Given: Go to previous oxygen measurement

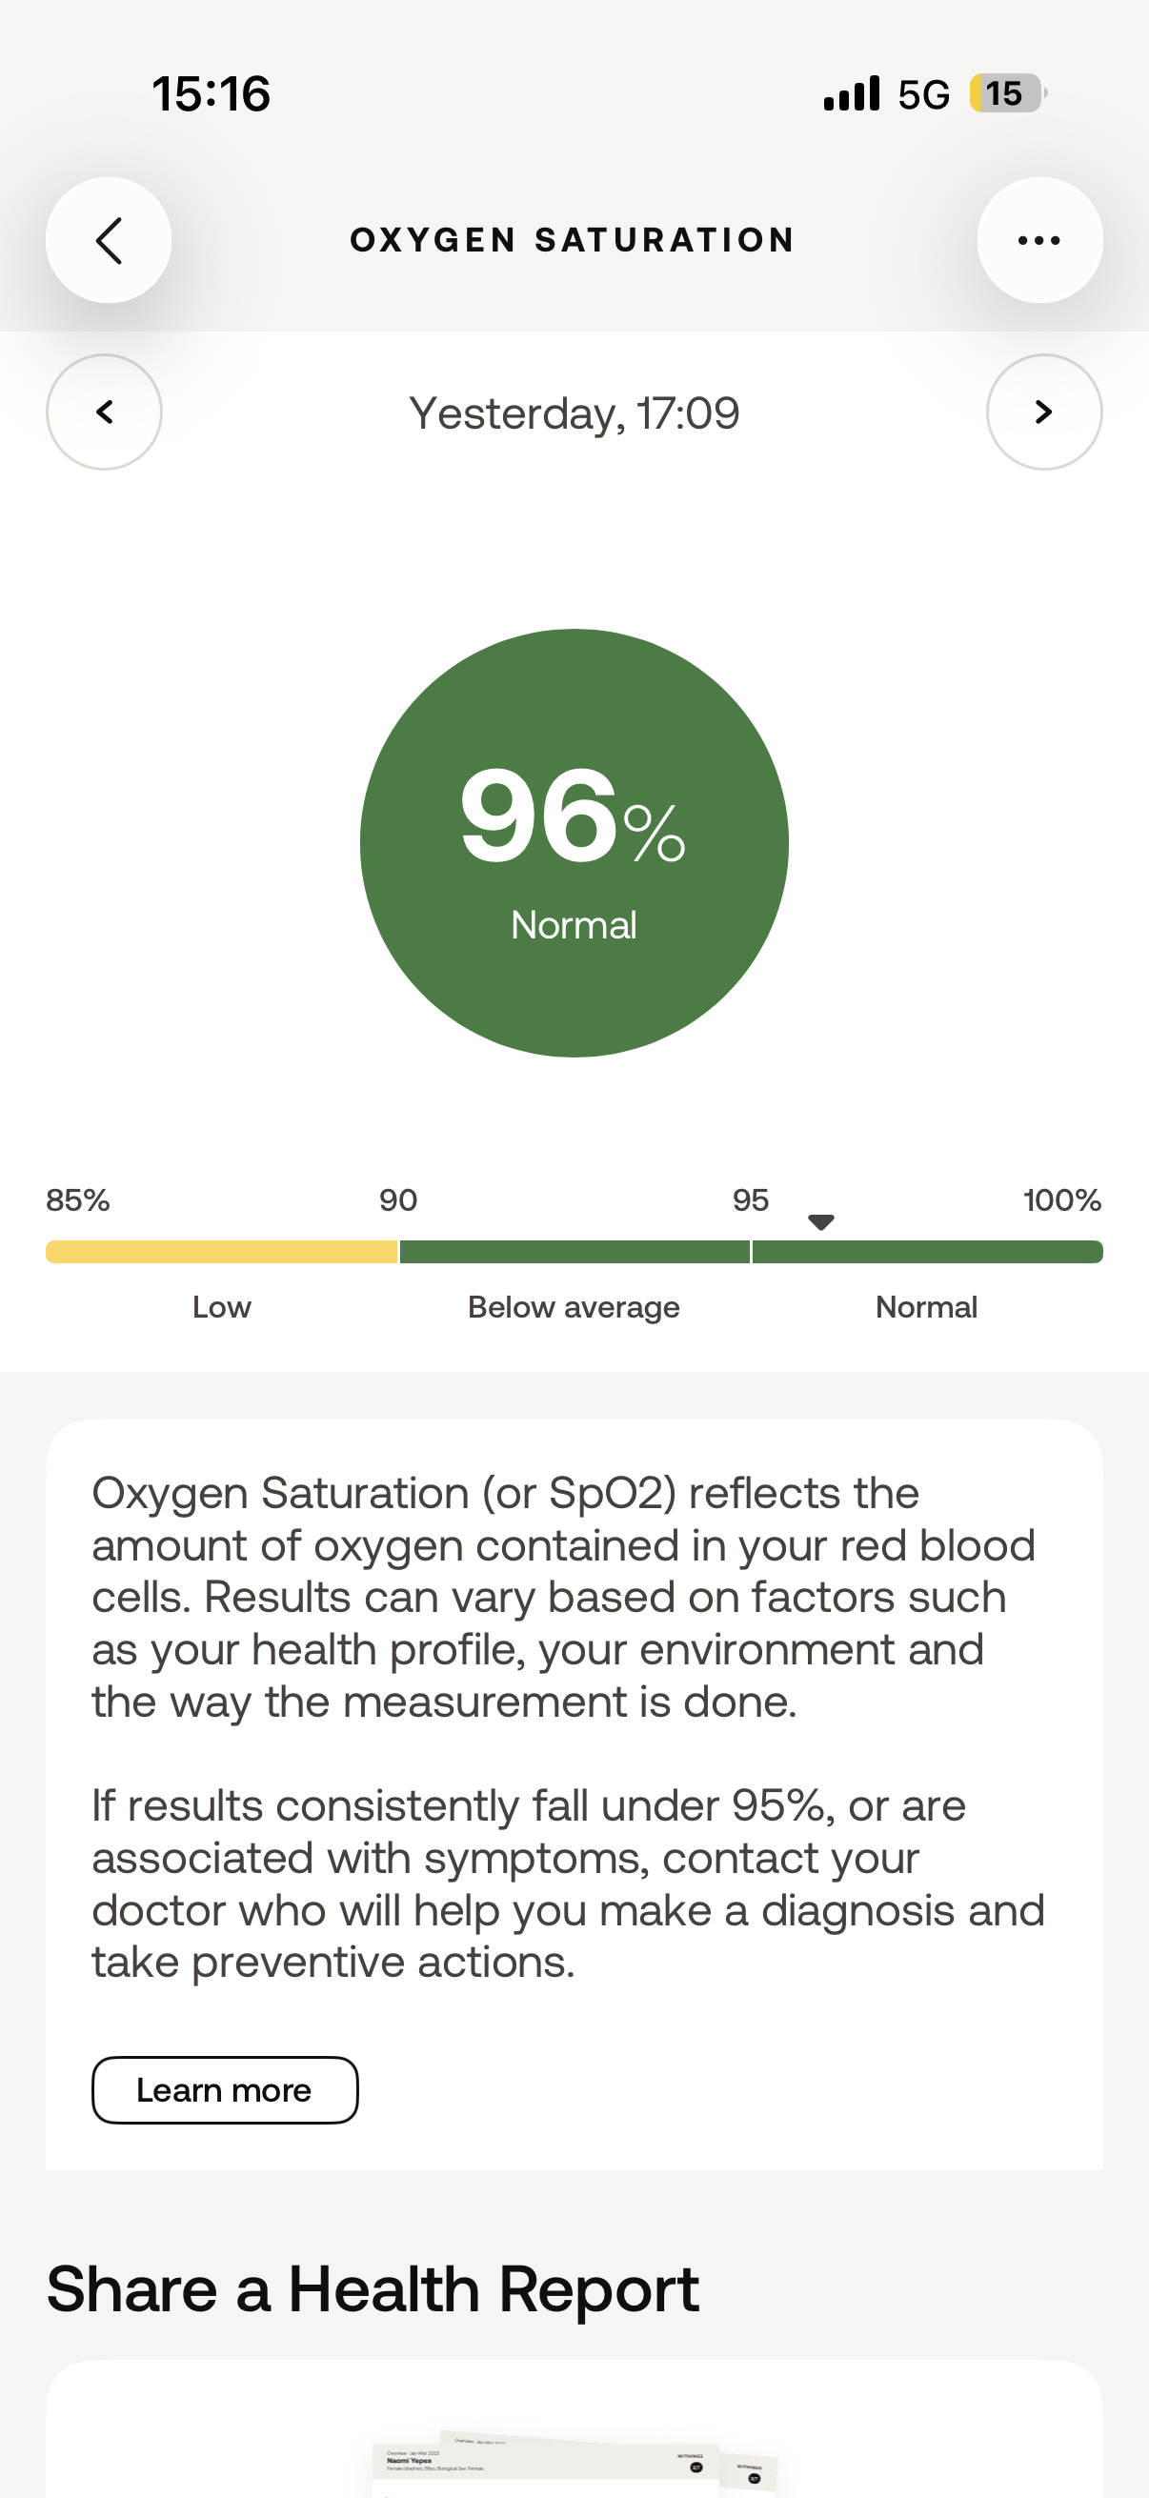Looking at the screenshot, I should [x=104, y=413].
